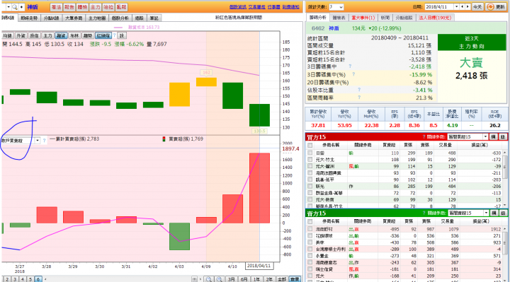Click the question mark in the 賣方15 header
510x282 pixels.
click(424, 213)
